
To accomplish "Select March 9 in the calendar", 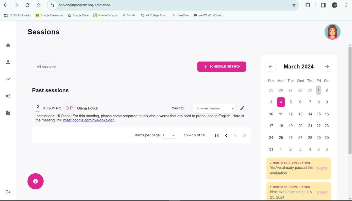I will [x=327, y=102].
